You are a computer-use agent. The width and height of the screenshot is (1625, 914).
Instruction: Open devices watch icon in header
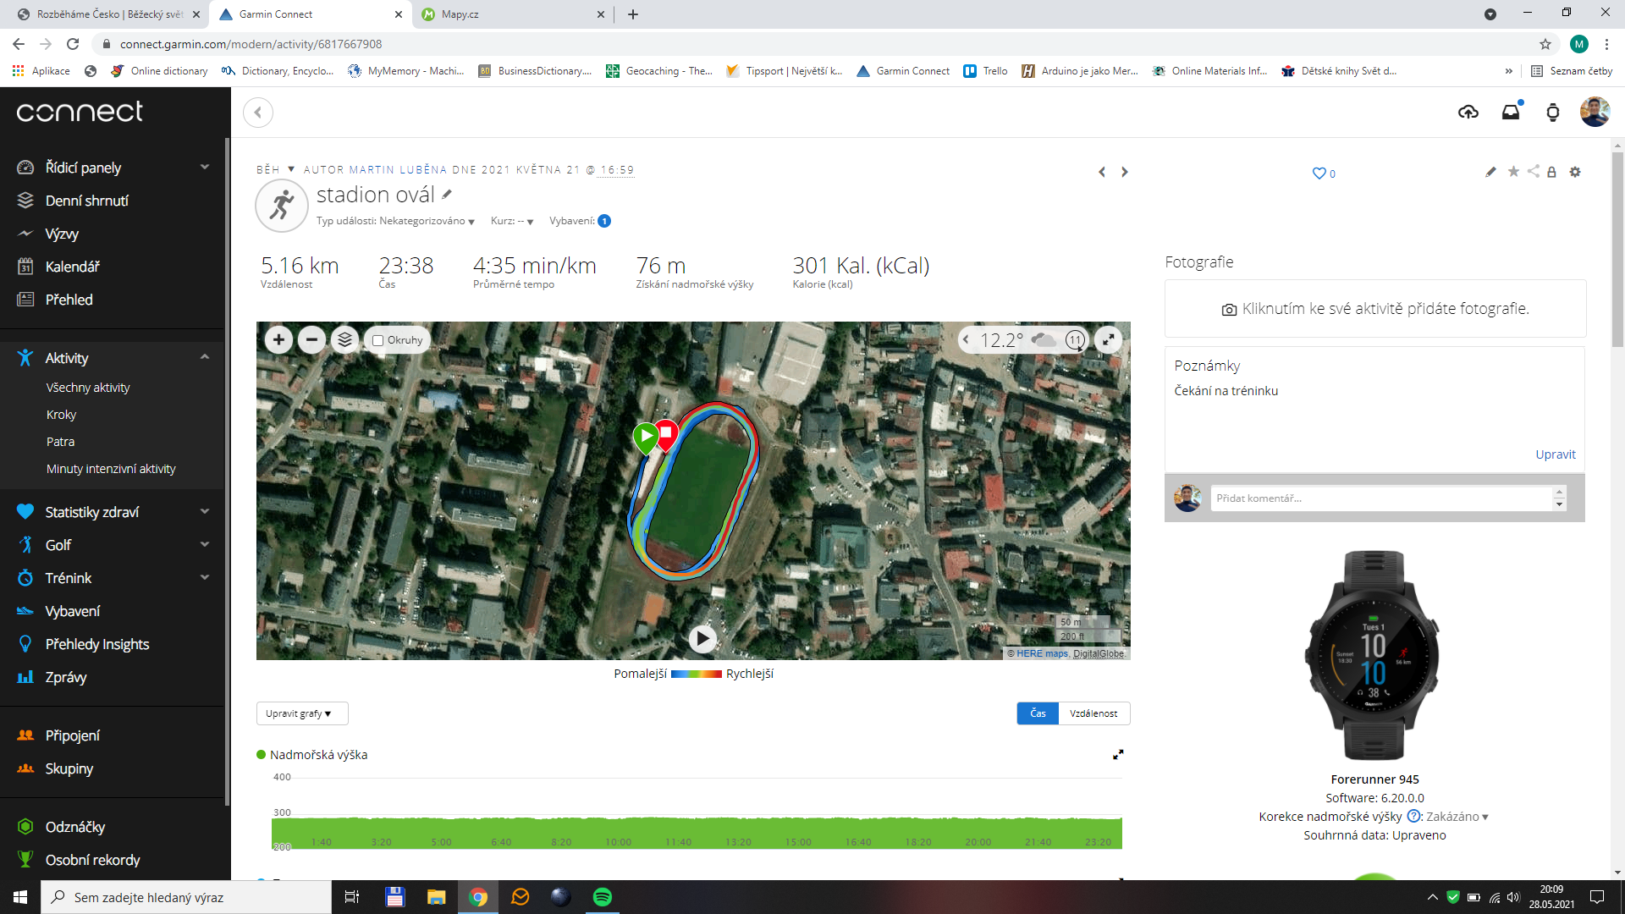[x=1553, y=112]
